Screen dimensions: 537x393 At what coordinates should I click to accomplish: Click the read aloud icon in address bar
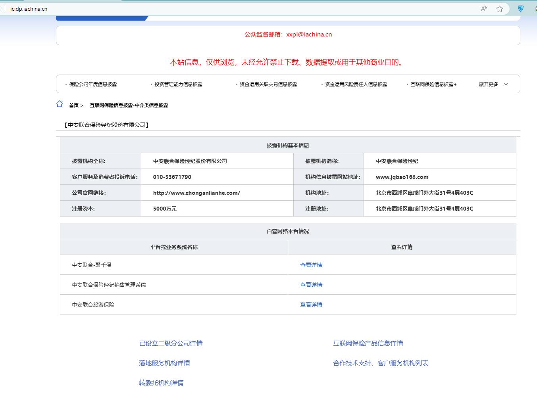pyautogui.click(x=484, y=9)
